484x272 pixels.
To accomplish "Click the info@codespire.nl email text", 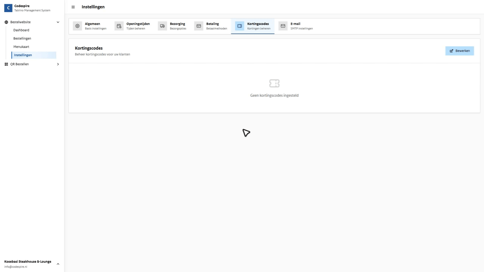I will 16,266.
